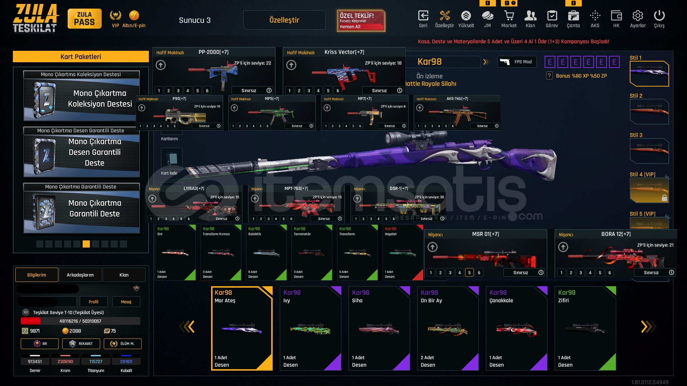
Task: Select the Kar98 Ivy skin card
Action: [x=311, y=328]
